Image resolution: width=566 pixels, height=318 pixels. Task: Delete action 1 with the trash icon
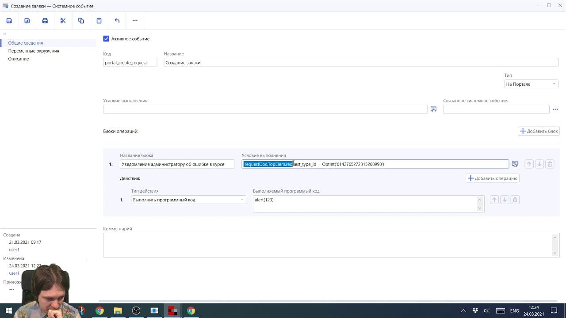pos(515,200)
